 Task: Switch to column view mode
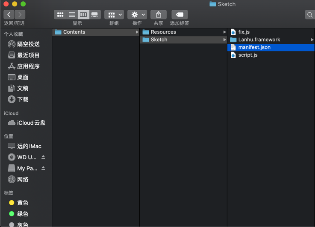[x=83, y=14]
